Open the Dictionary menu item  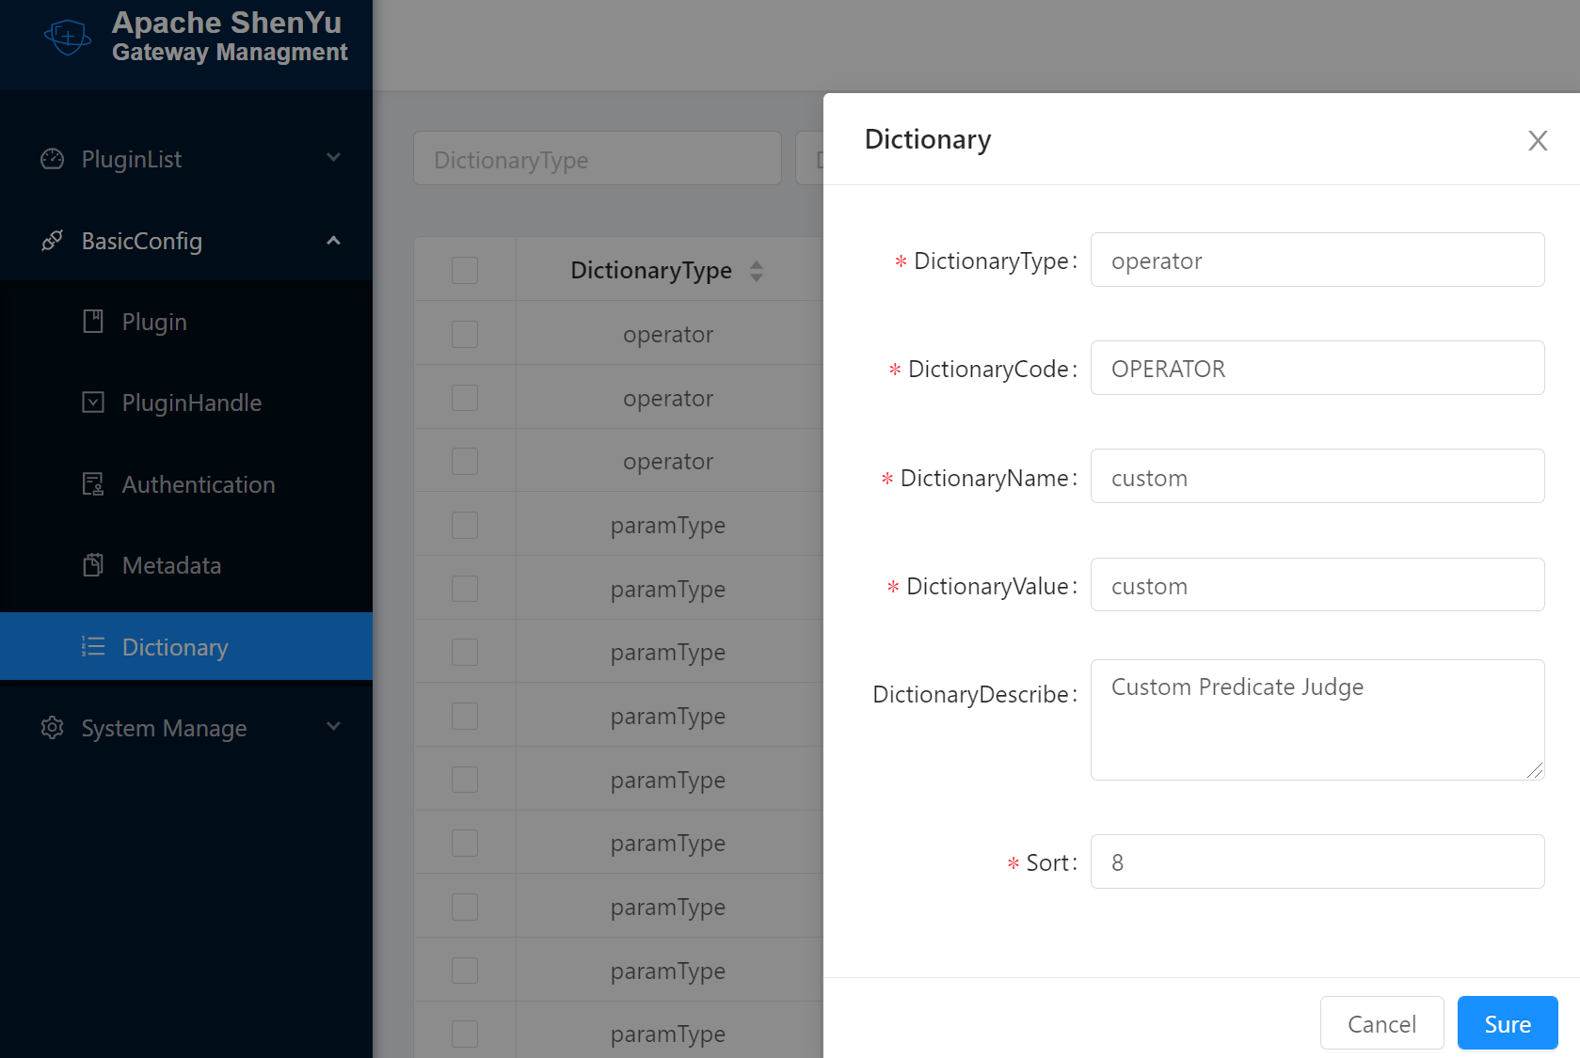(x=175, y=646)
